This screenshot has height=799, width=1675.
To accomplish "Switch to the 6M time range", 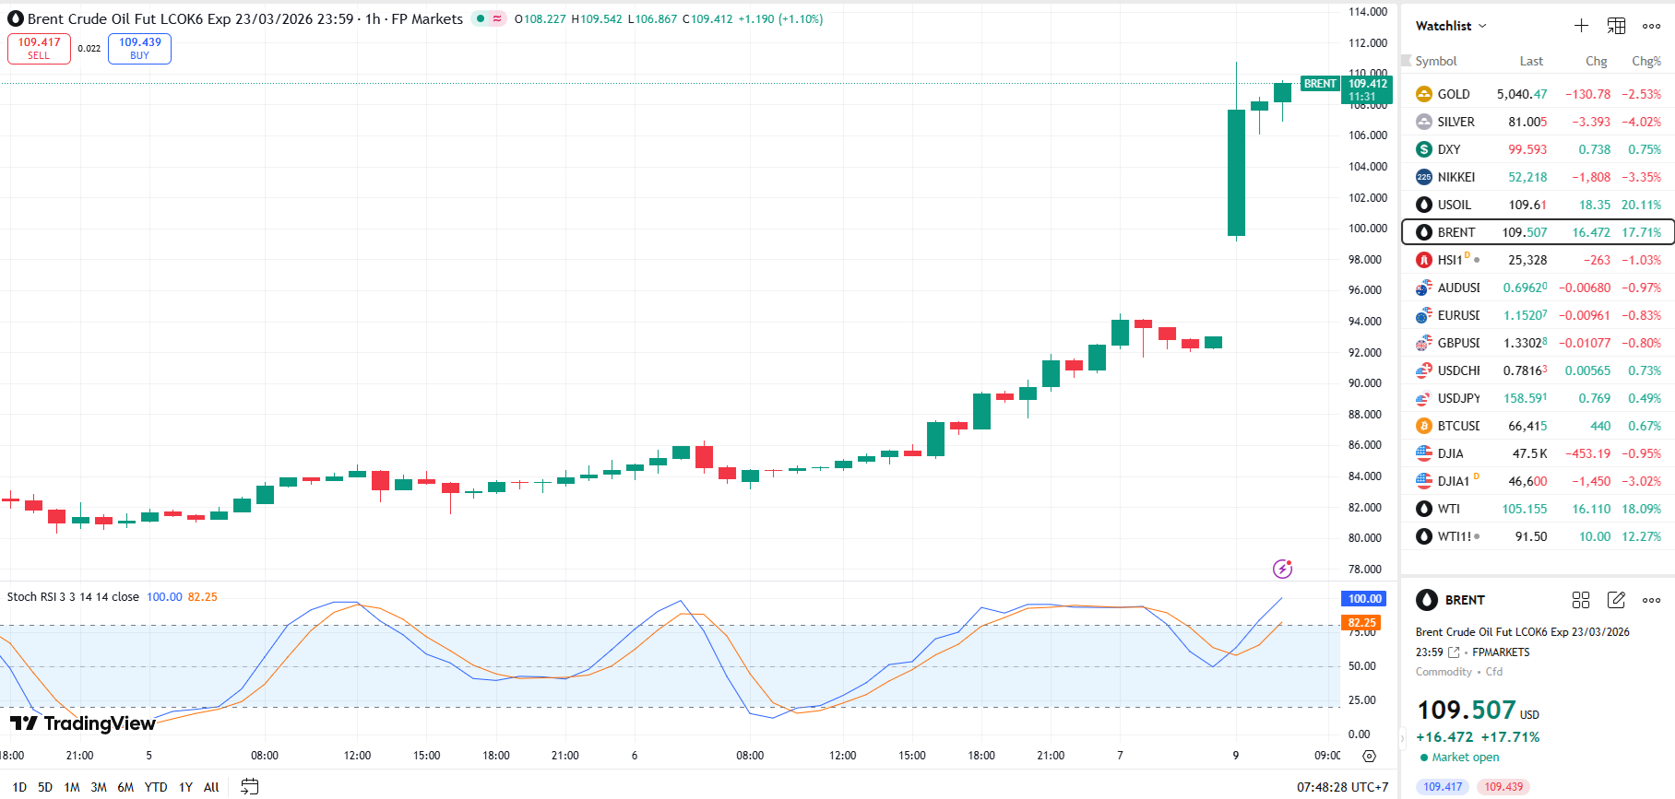I will coord(125,787).
